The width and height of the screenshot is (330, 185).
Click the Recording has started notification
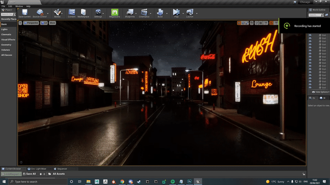[304, 26]
